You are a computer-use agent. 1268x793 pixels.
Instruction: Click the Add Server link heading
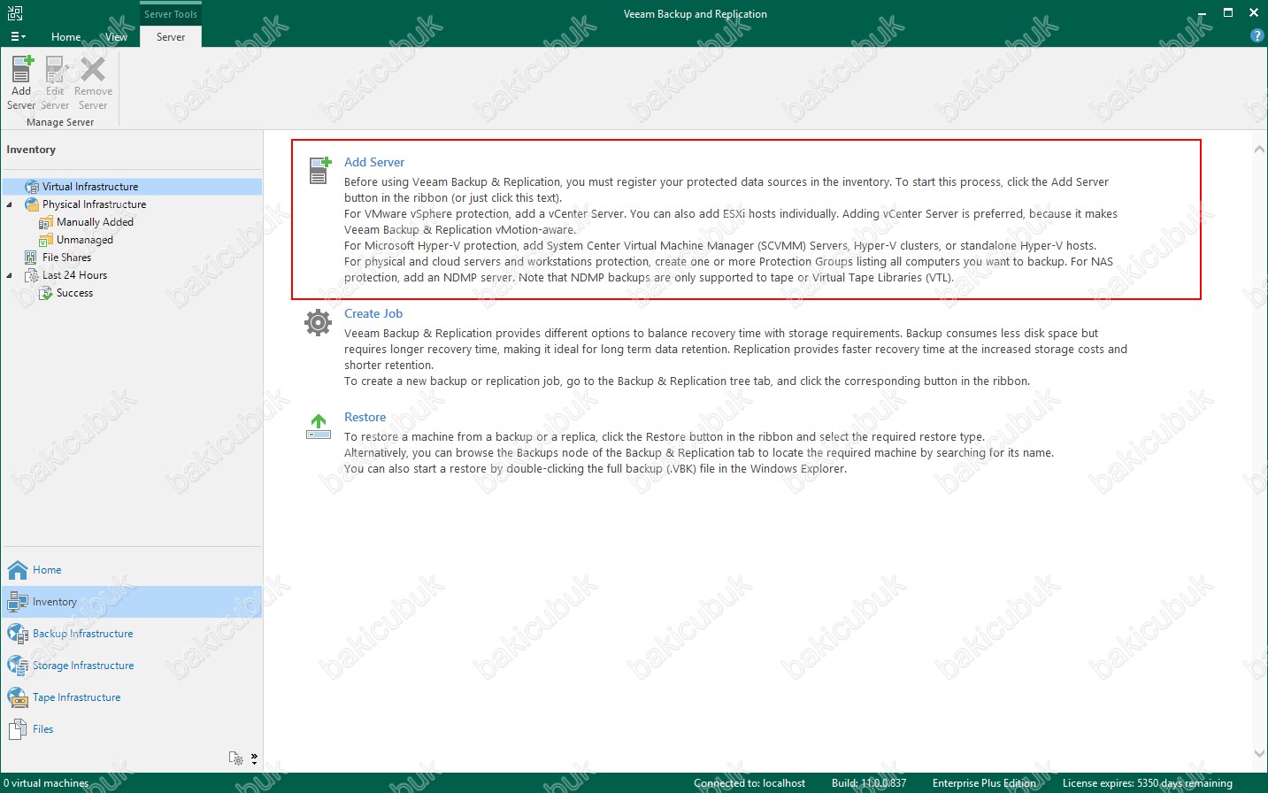pos(374,163)
